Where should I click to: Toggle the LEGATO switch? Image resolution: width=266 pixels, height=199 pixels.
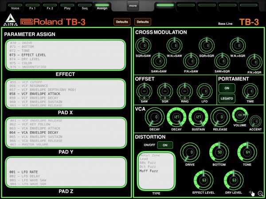pyautogui.click(x=227, y=98)
